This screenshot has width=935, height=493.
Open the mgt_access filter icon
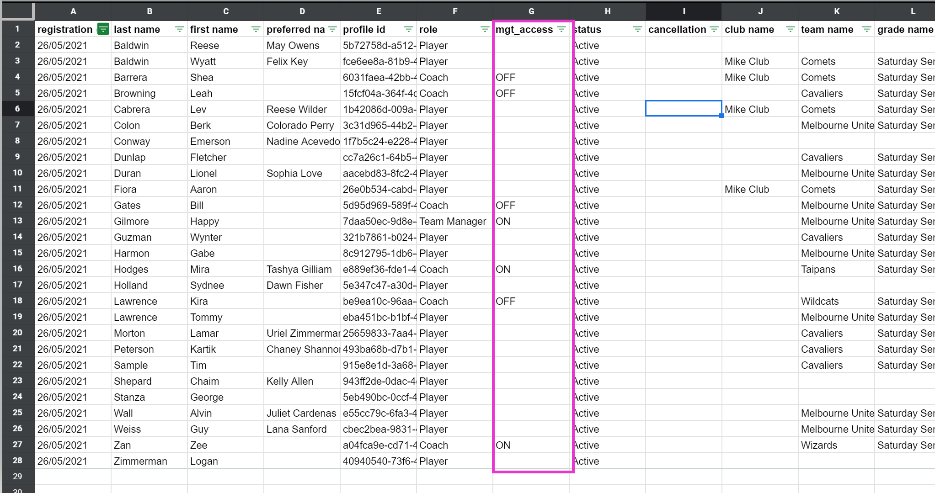tap(561, 29)
